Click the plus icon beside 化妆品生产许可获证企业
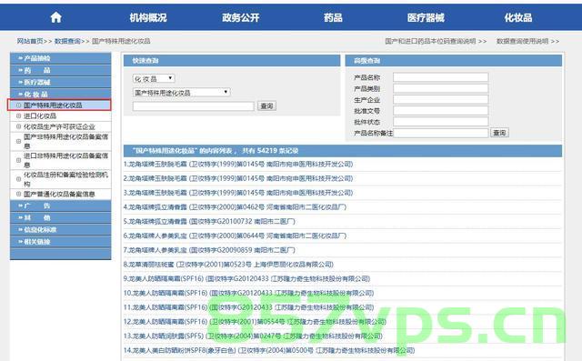 pyautogui.click(x=18, y=126)
